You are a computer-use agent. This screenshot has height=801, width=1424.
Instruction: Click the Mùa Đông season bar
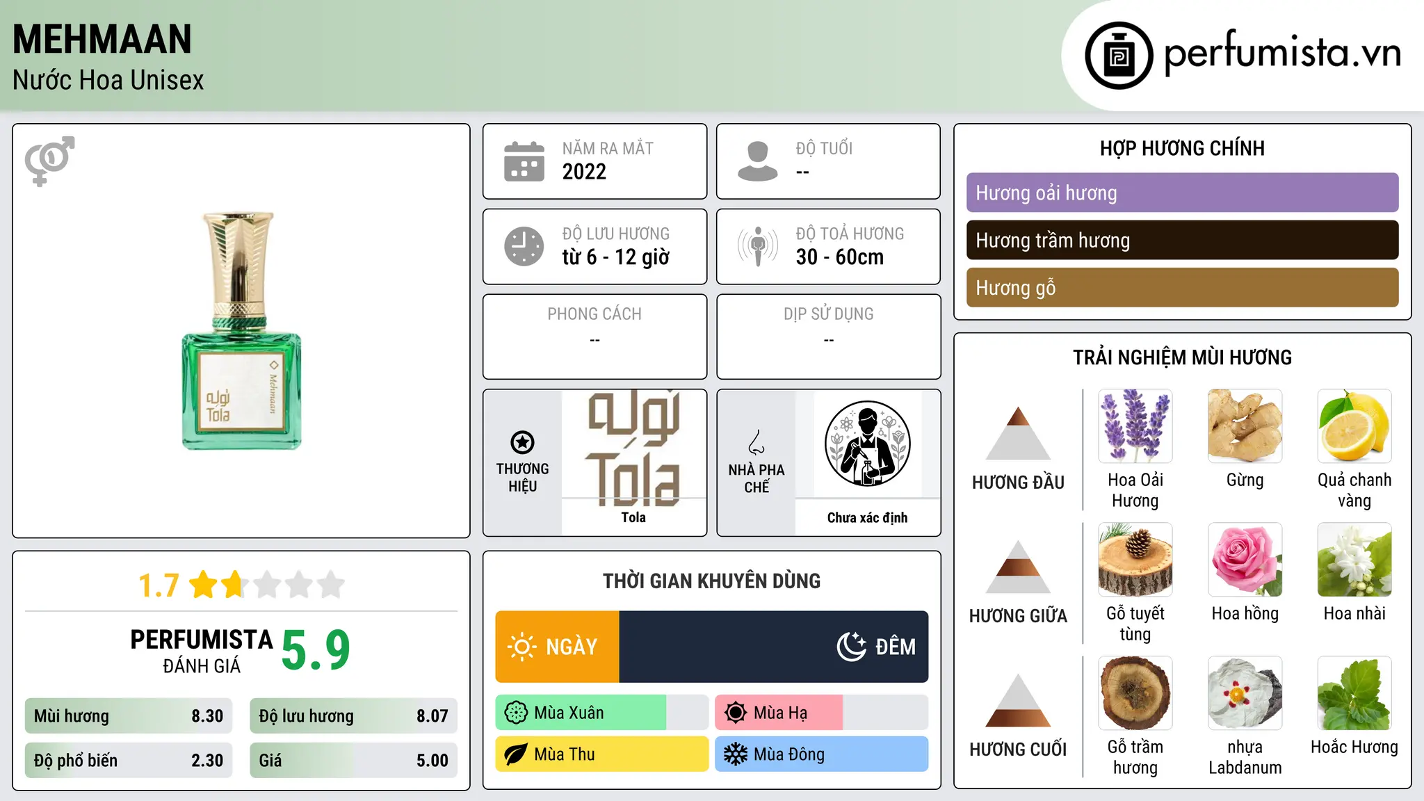(x=821, y=754)
